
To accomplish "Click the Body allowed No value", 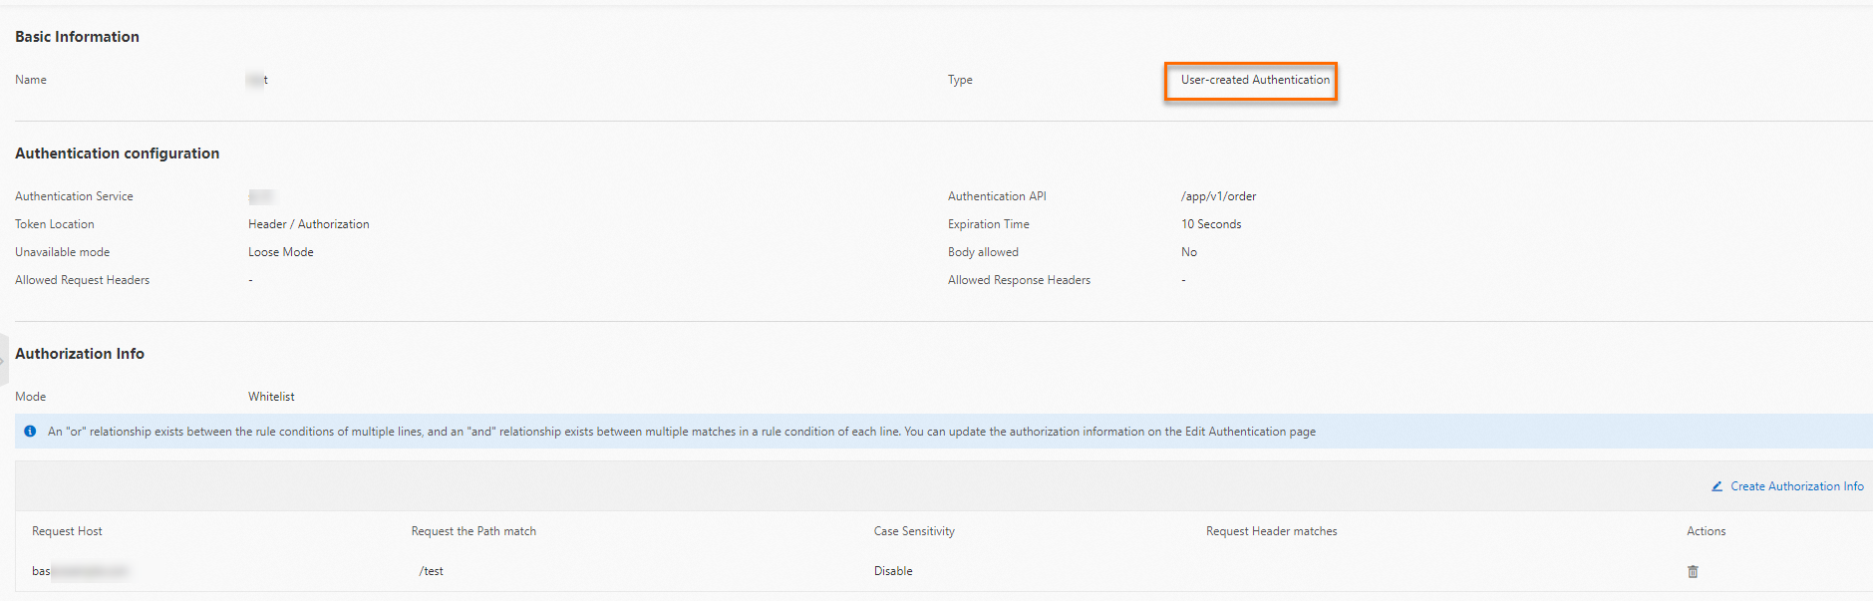I will tap(1189, 252).
